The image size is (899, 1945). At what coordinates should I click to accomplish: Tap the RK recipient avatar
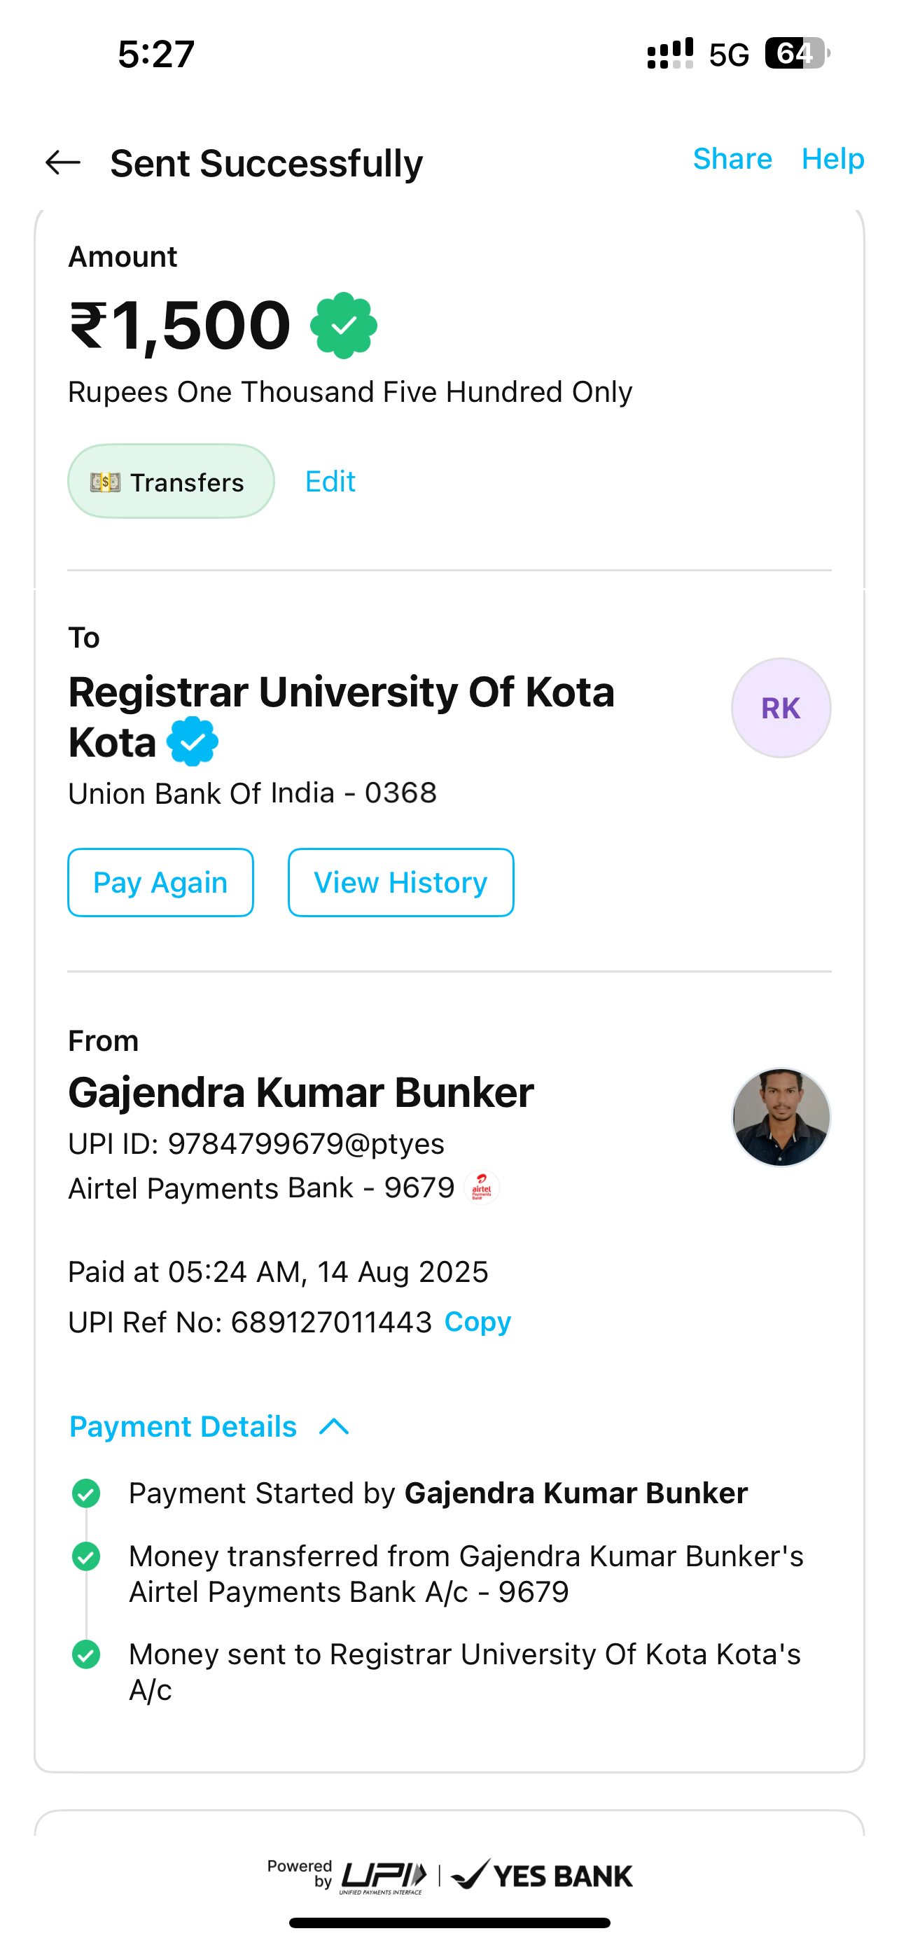(x=781, y=707)
